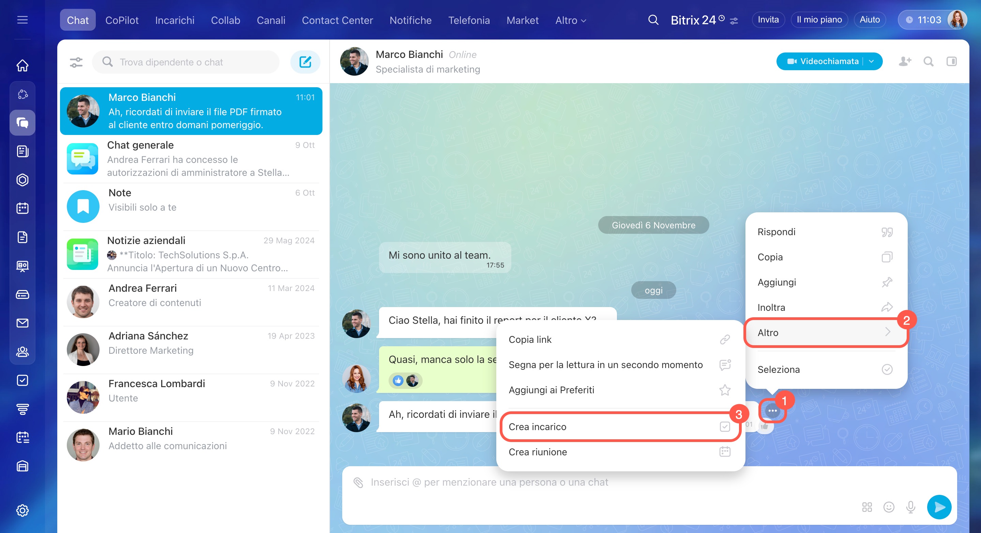
Task: Switch to the CoPilot tab
Action: tap(121, 20)
